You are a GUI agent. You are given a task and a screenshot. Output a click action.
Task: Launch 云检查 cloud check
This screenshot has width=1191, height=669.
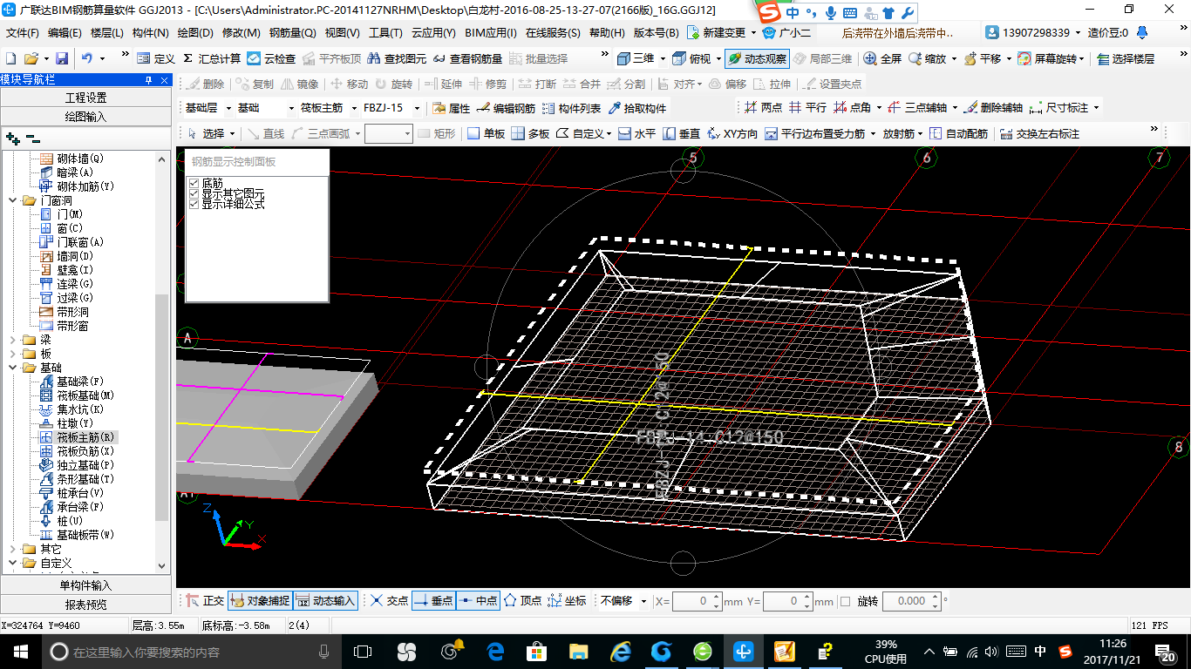click(x=271, y=58)
